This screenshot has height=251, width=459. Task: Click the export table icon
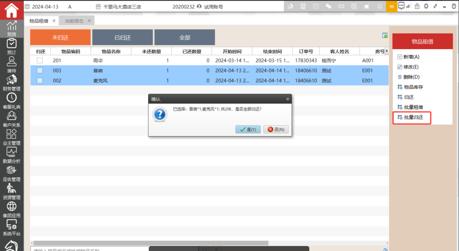point(385,36)
